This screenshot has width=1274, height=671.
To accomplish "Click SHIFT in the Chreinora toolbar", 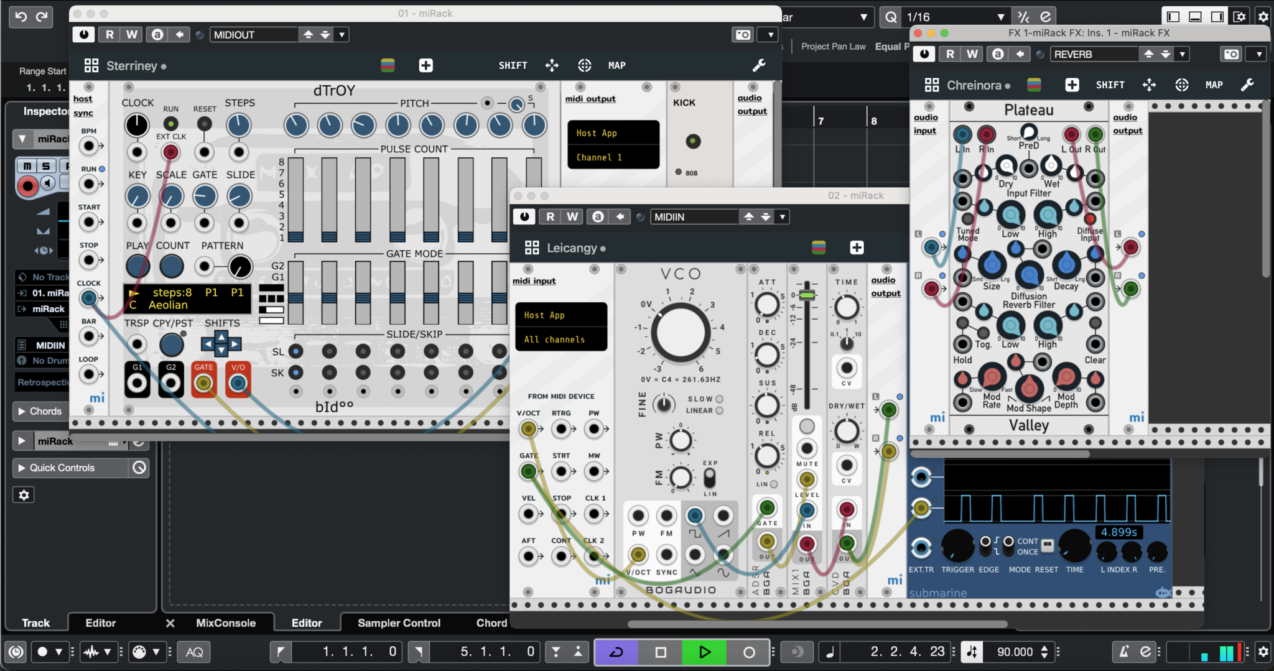I will point(1110,85).
